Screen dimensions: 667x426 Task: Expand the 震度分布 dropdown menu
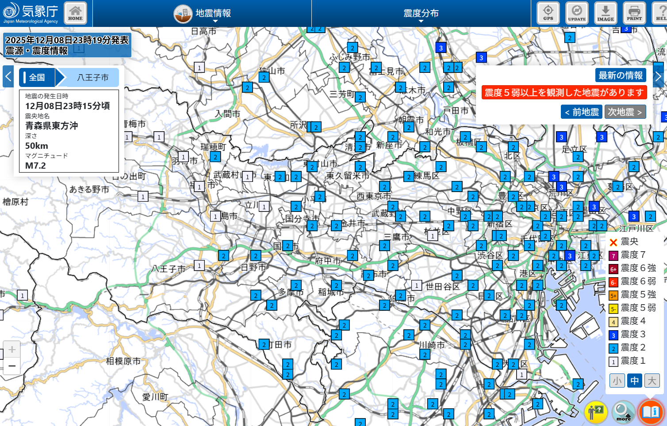(x=421, y=14)
